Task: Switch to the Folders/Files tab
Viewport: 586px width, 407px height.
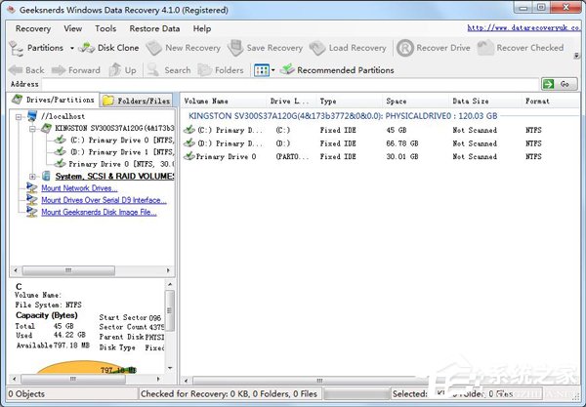Action: click(137, 101)
